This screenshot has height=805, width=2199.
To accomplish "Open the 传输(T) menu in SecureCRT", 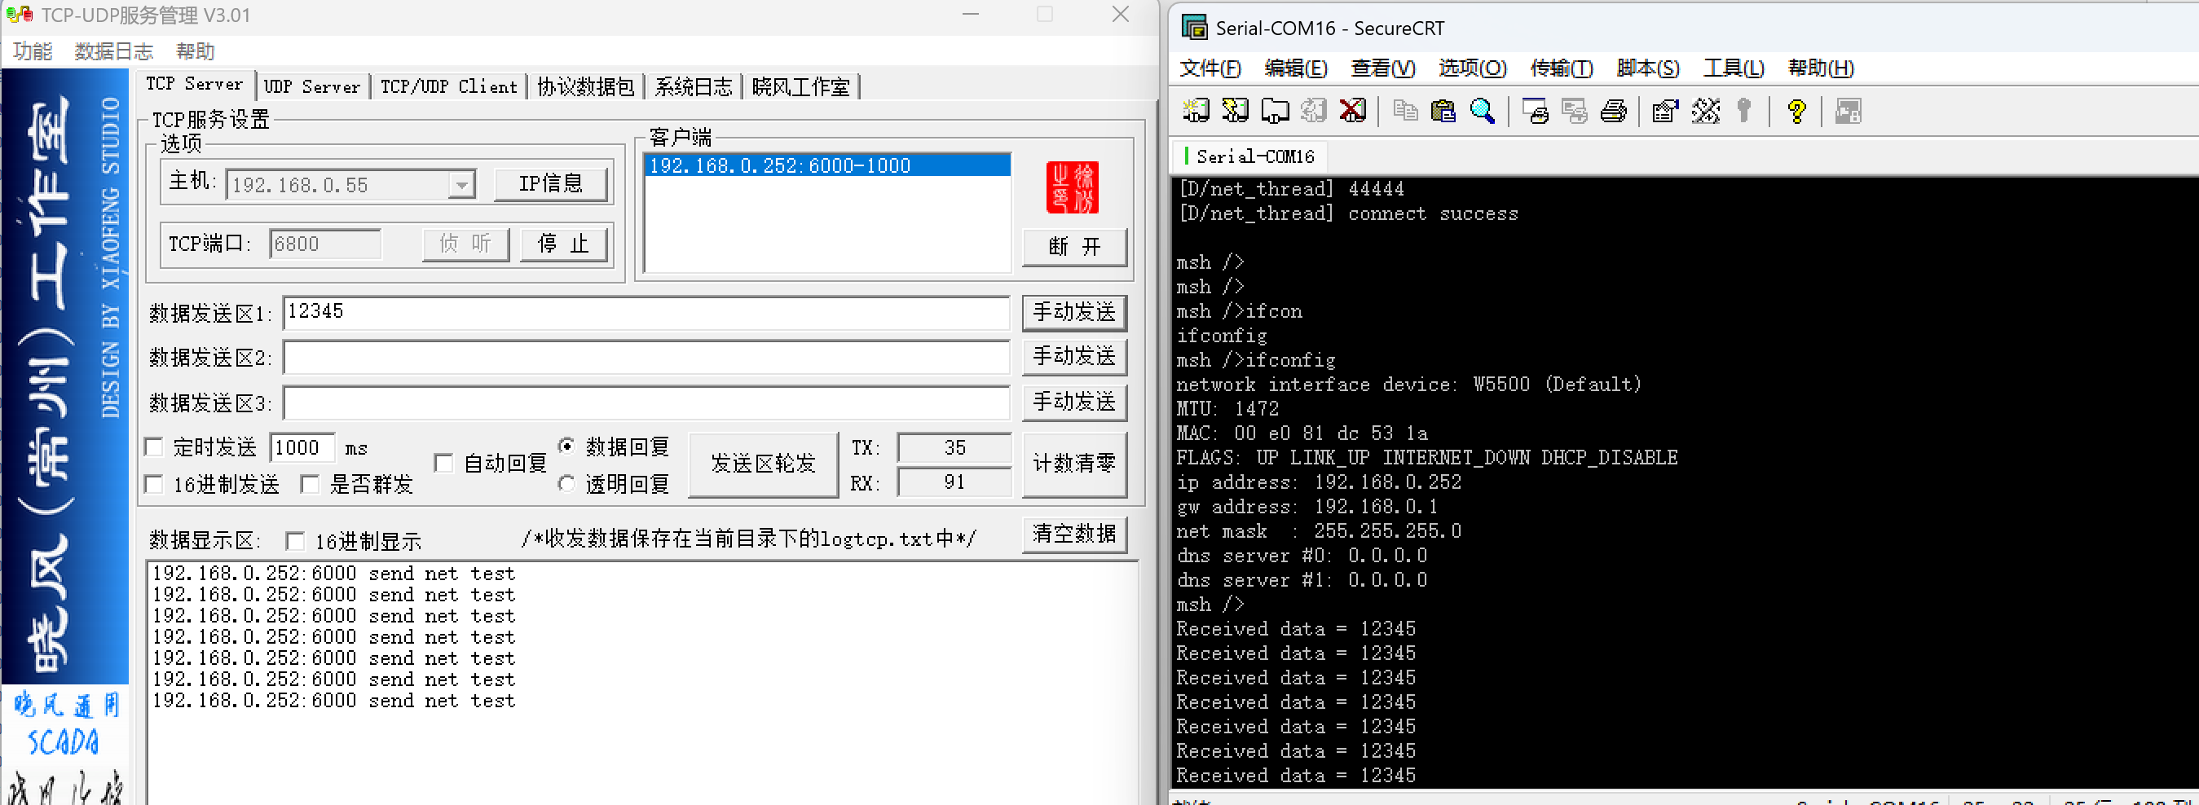I will coord(1562,68).
